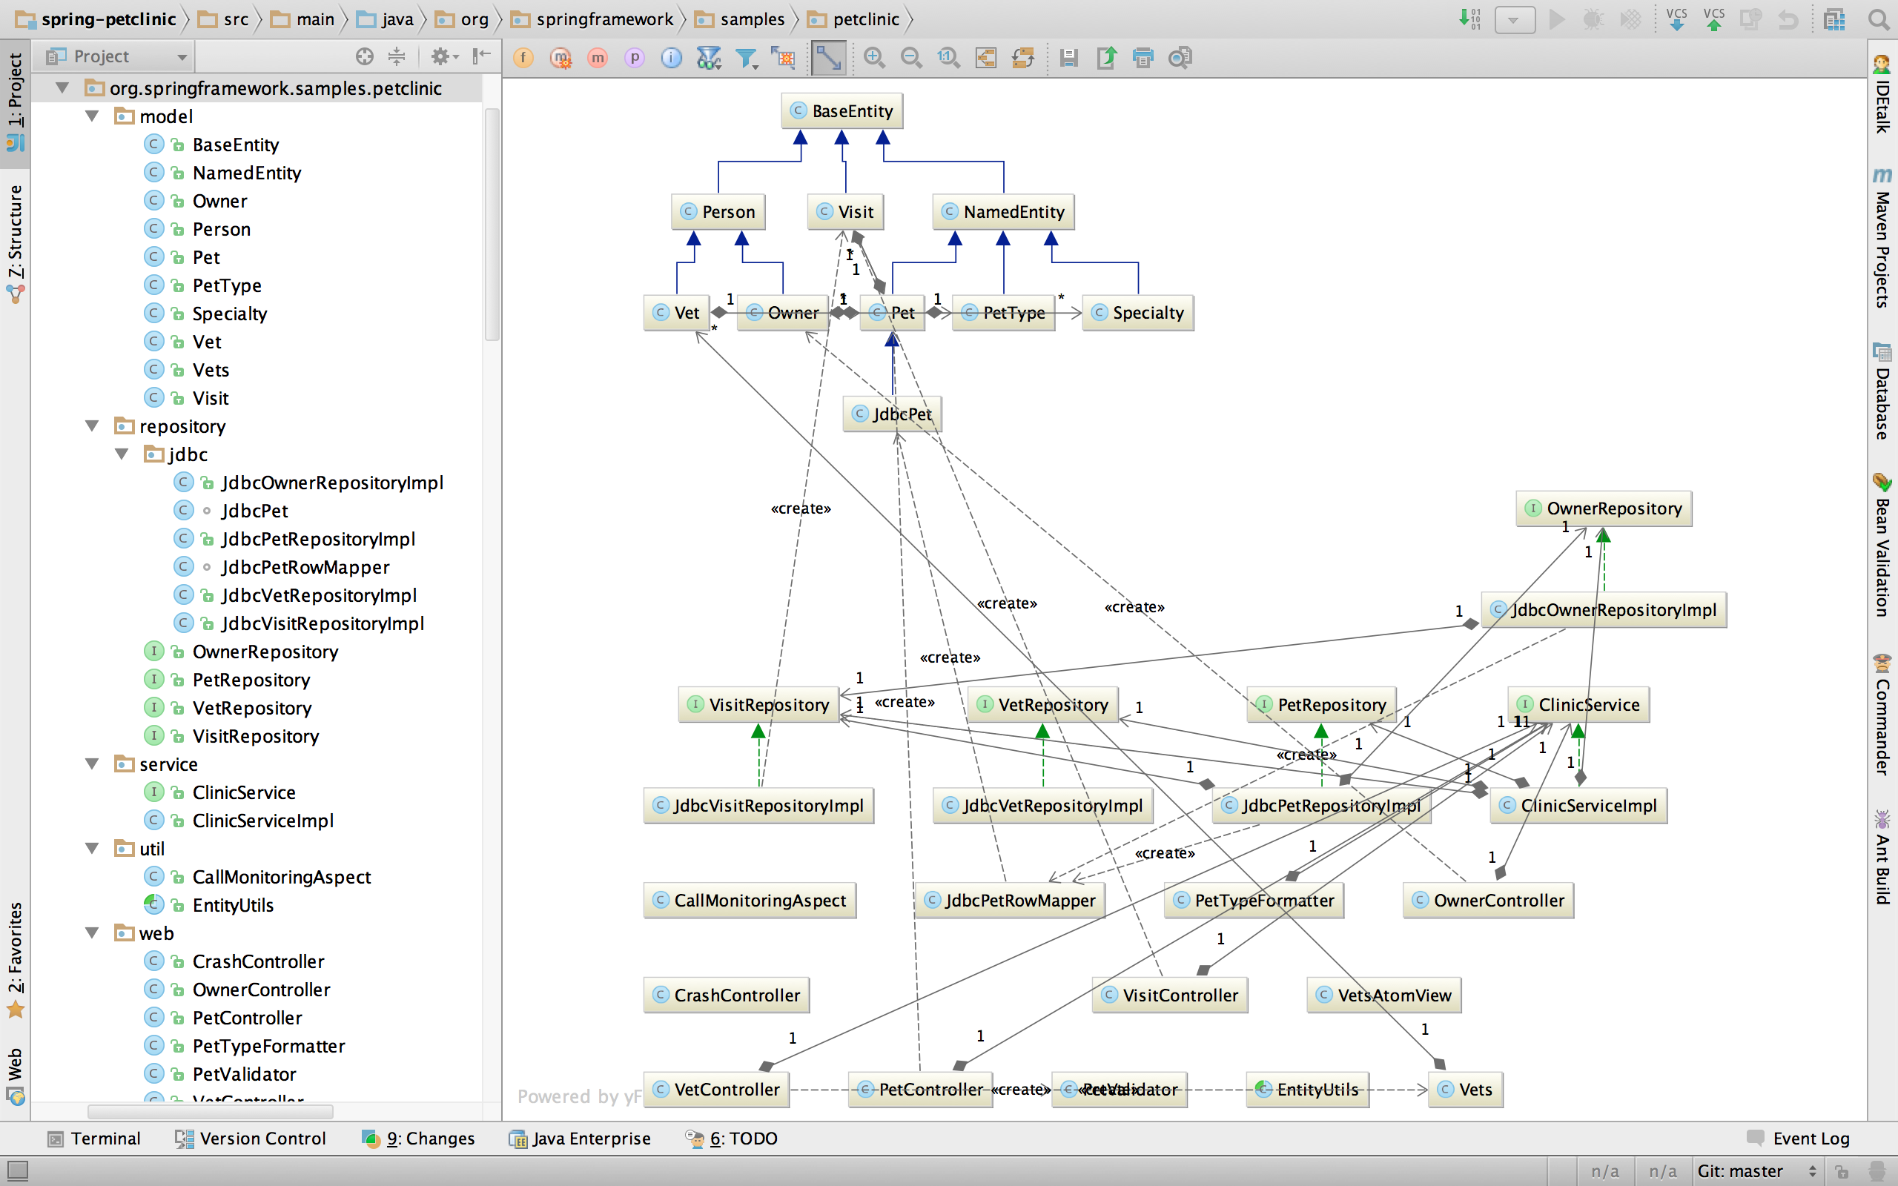The width and height of the screenshot is (1898, 1186).
Task: Select the ClinicServiceImpl node in diagram
Action: [1577, 805]
